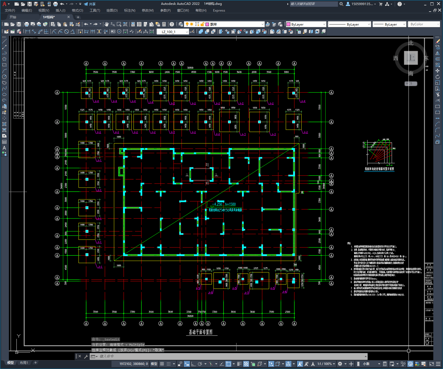The image size is (443, 369).
Task: Select the Aligned dimension tool
Action: tap(34, 31)
